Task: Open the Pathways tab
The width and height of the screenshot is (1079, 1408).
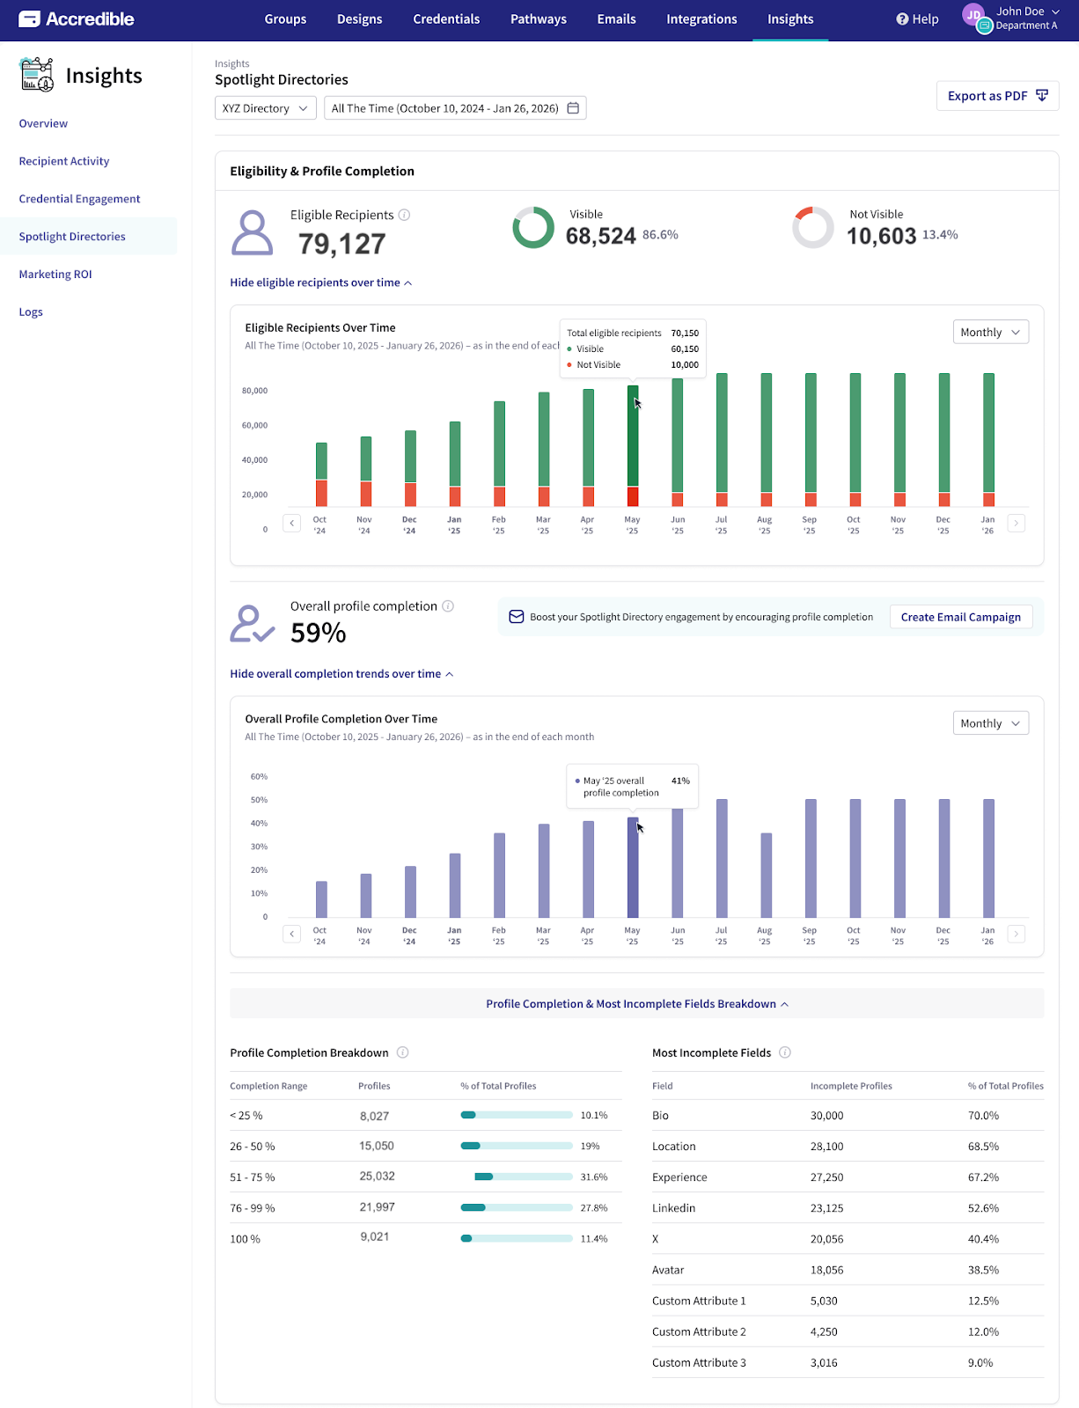Action: click(539, 19)
